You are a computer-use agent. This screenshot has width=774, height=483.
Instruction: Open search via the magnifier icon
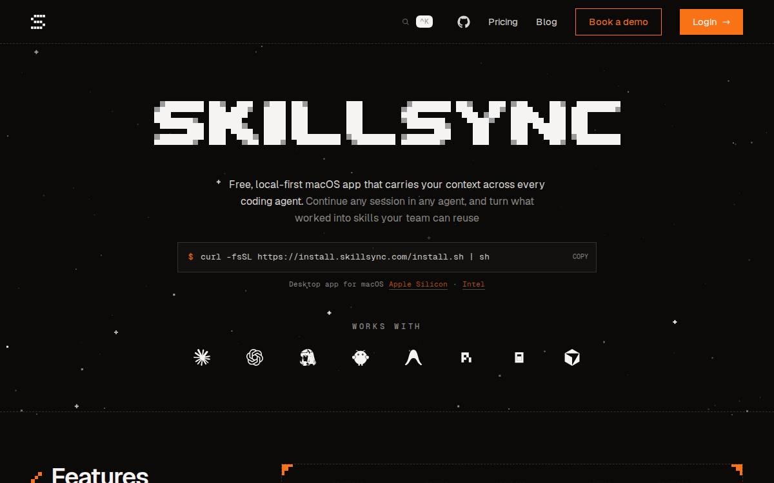pyautogui.click(x=406, y=22)
